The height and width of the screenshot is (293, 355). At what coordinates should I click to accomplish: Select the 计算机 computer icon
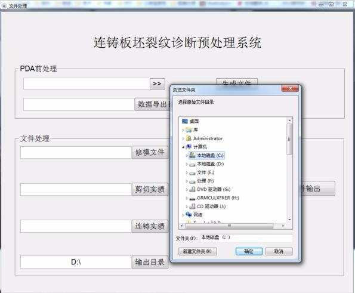189,147
